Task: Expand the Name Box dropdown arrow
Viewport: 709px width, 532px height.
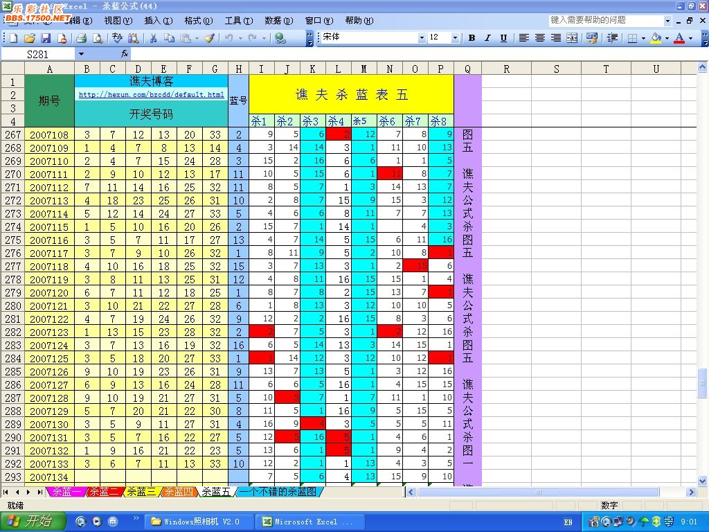Action: (81, 54)
